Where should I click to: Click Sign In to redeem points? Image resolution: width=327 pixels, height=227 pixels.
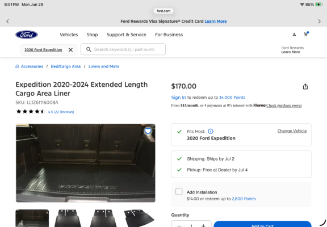coord(178,98)
